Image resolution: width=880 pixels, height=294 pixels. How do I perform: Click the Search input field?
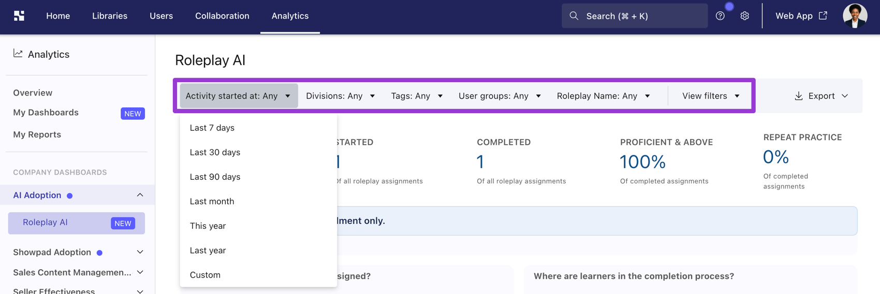635,16
